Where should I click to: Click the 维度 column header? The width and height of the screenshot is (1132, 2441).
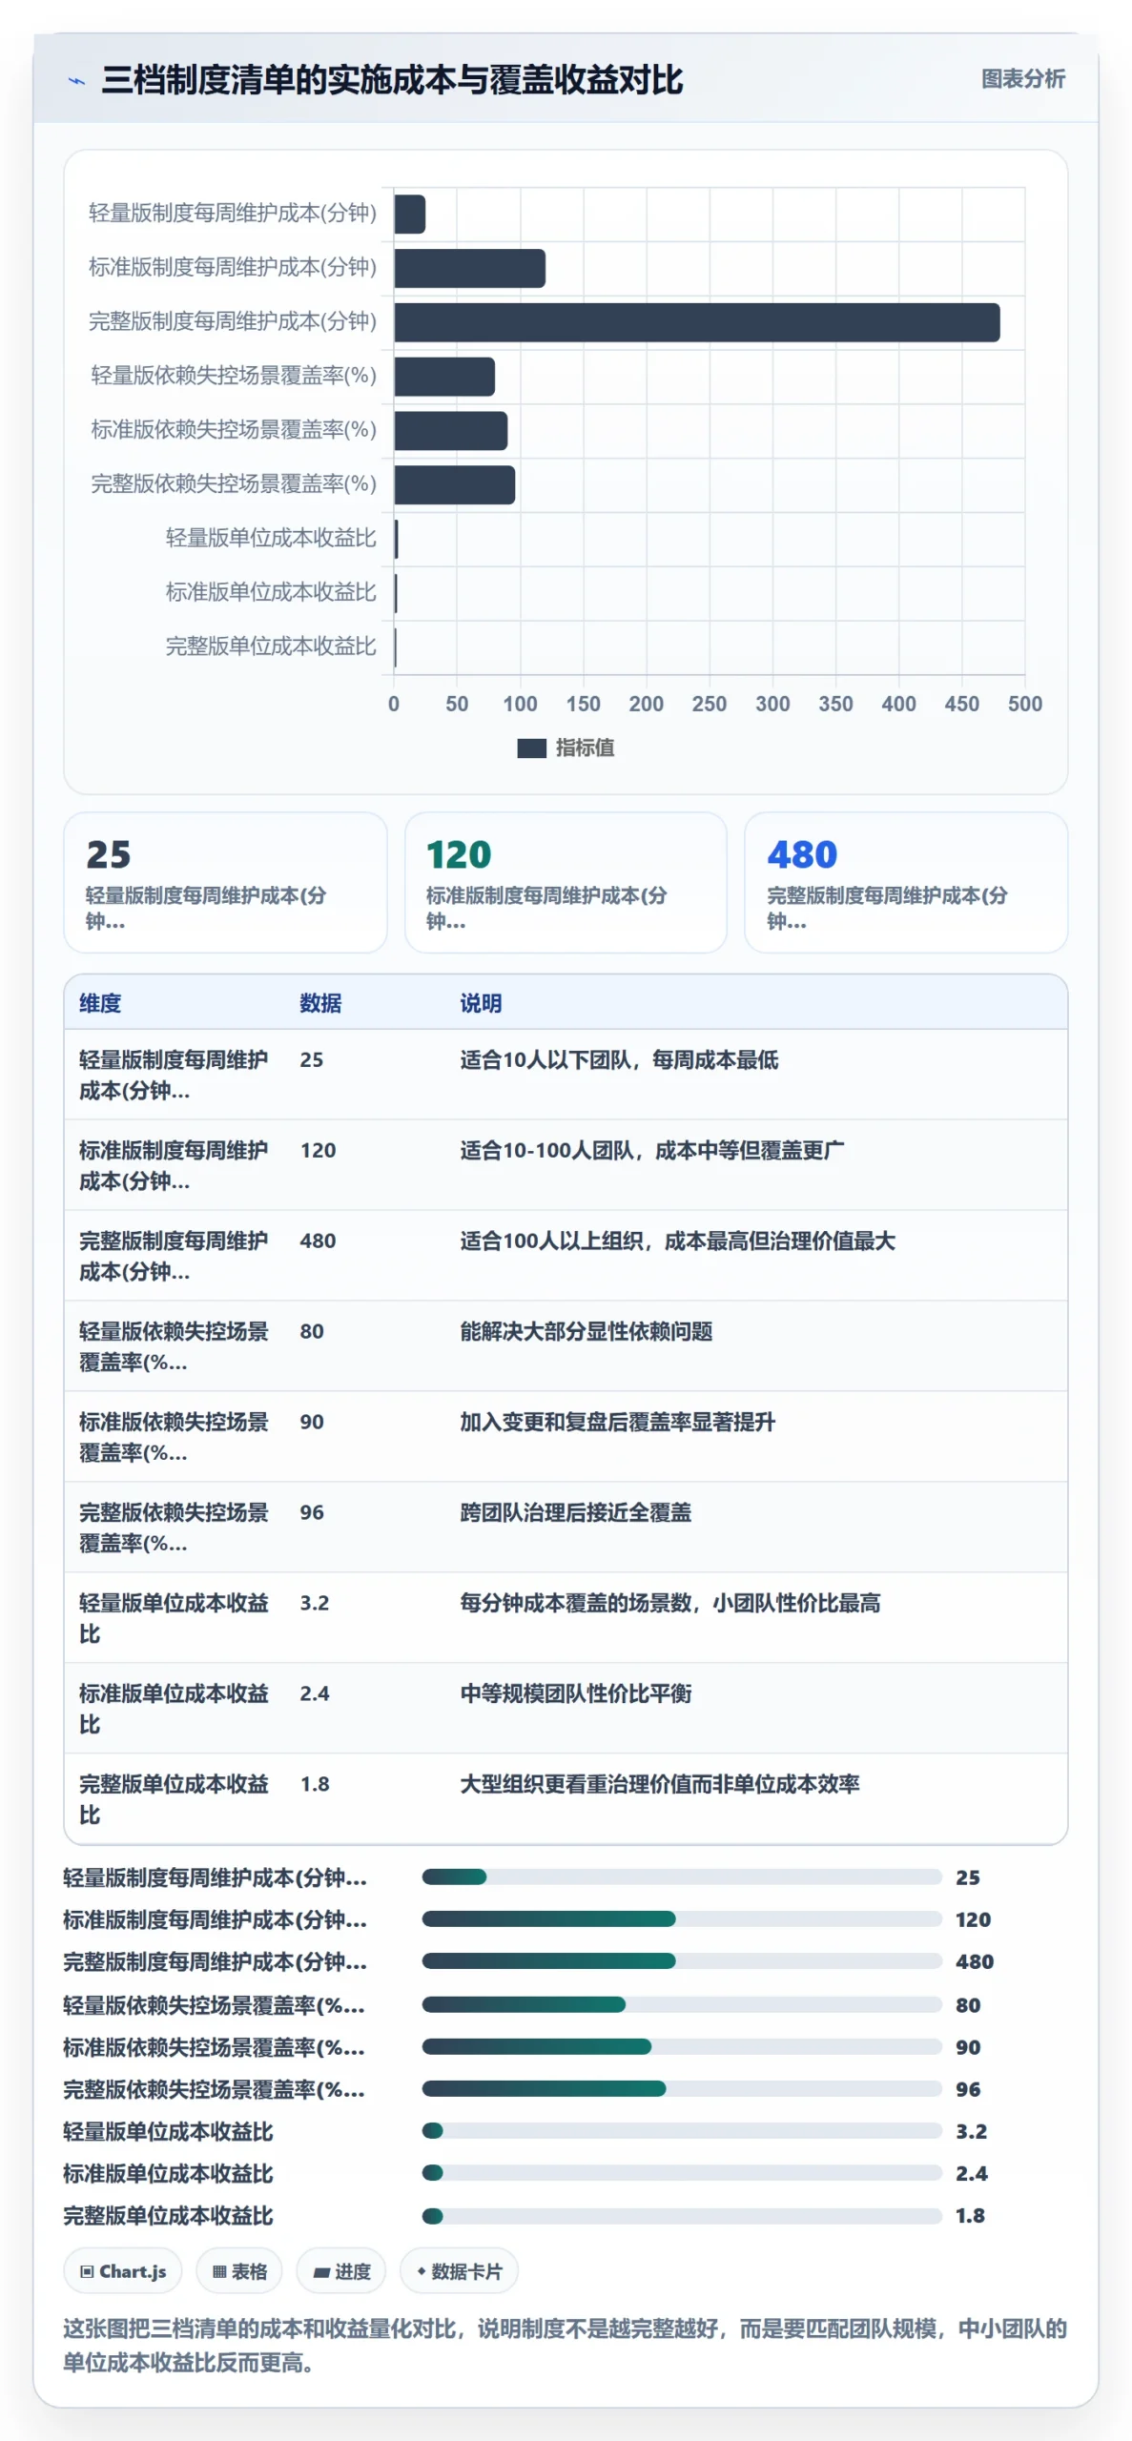click(100, 1003)
